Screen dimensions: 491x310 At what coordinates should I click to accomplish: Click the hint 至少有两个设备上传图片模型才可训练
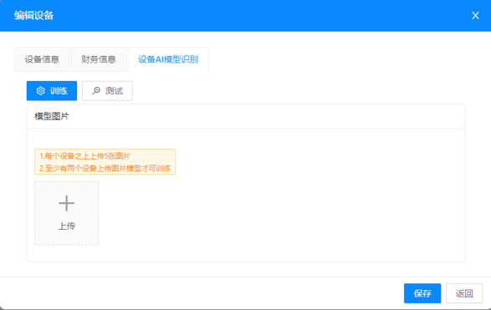tap(105, 168)
